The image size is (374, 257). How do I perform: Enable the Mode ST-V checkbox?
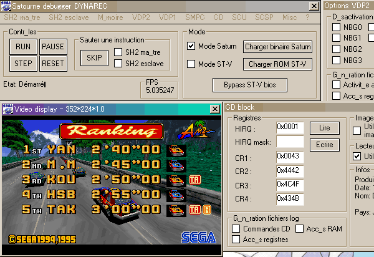coord(191,64)
